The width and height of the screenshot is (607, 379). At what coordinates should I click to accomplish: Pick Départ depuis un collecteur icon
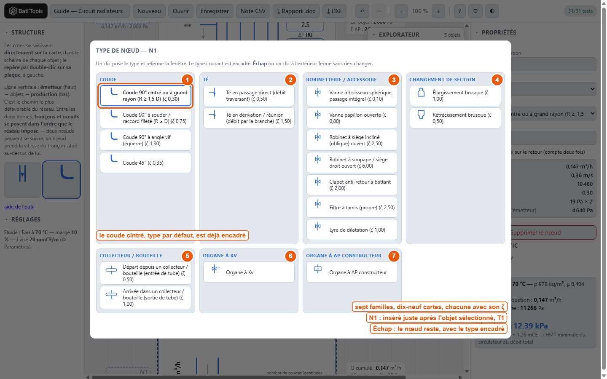tap(111, 270)
